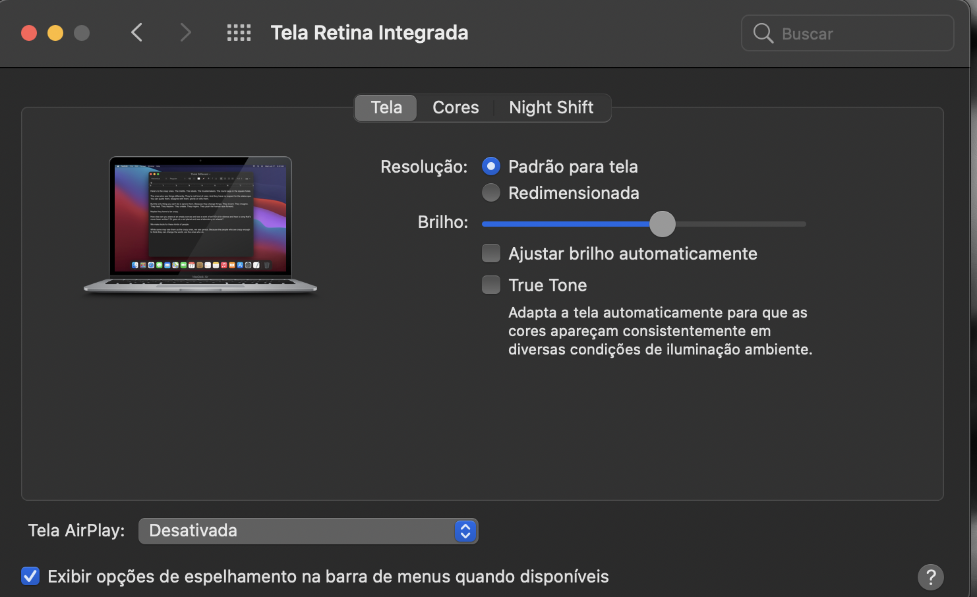The width and height of the screenshot is (977, 597).
Task: Select the Tela tab
Action: click(x=386, y=107)
